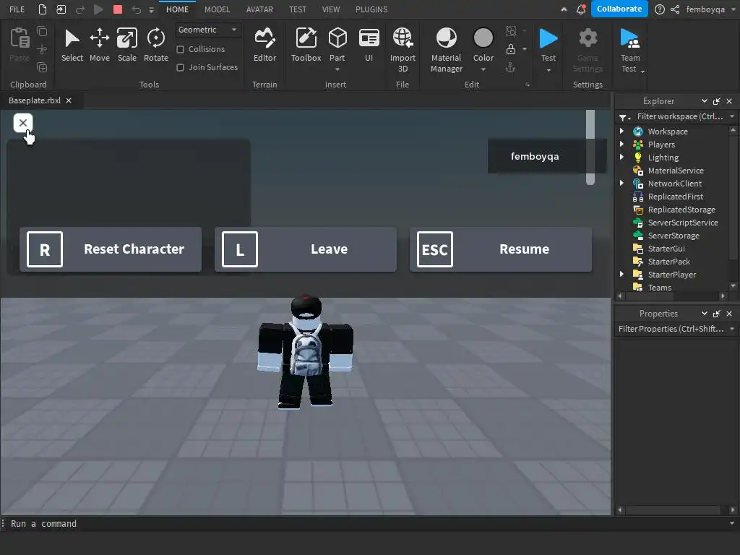
Task: Close the Explorer panel
Action: pos(729,101)
